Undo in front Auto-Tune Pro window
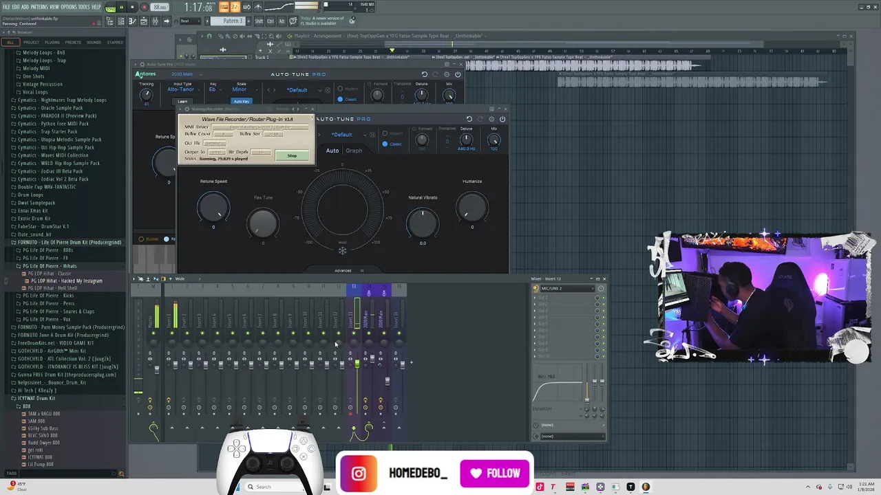Image resolution: width=881 pixels, height=495 pixels. 469,119
